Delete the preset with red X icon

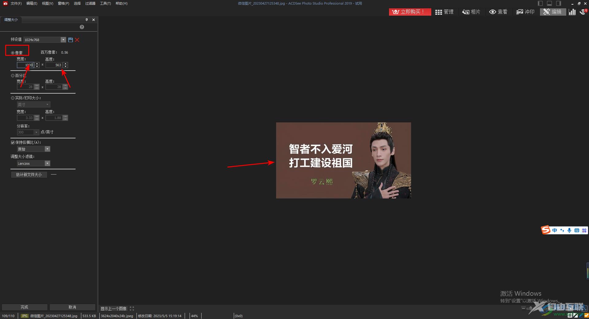(77, 40)
